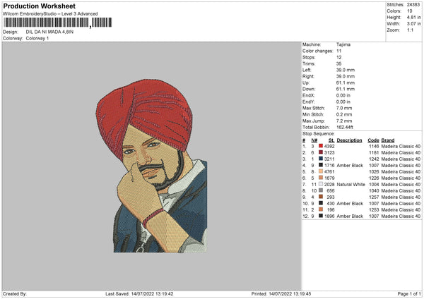Click the Width value 3.07 in

click(414, 24)
